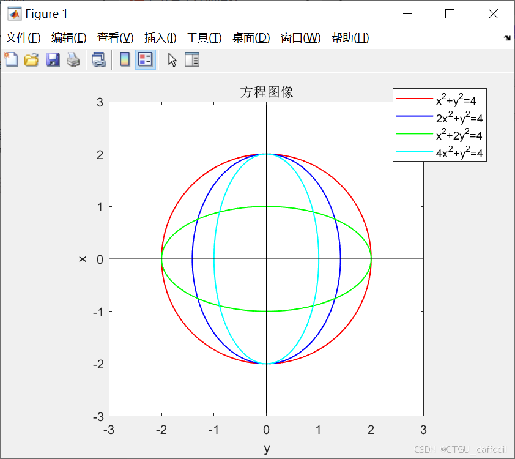Open the 插入(I) menu
The image size is (515, 459).
(160, 38)
